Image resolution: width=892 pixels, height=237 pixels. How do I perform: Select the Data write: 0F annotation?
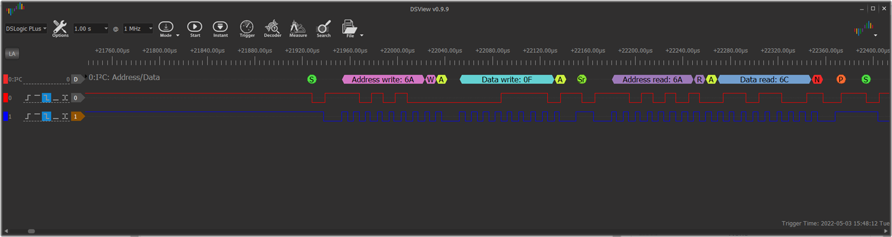[x=507, y=79]
